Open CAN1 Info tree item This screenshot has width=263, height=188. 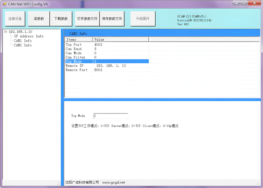coord(22,41)
